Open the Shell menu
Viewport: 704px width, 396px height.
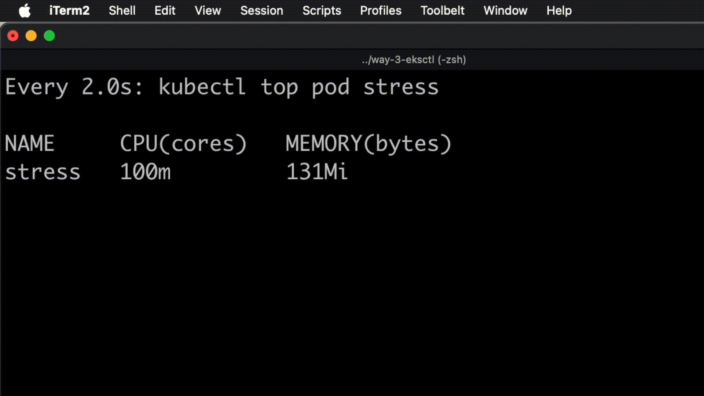coord(122,11)
